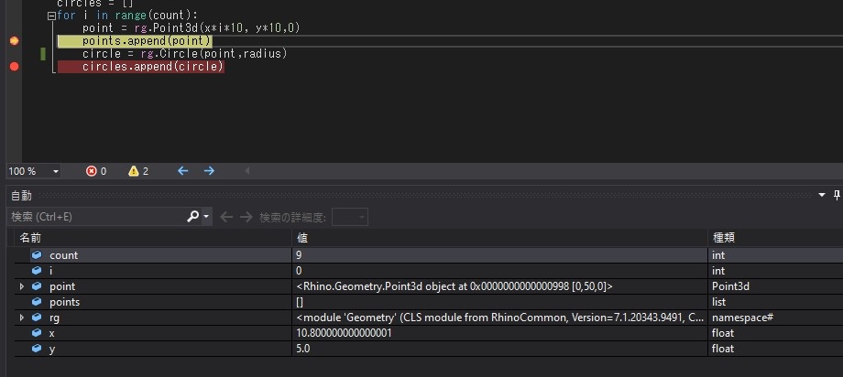Select the variable i row
Viewport: 843px width, 377px height.
pos(429,271)
